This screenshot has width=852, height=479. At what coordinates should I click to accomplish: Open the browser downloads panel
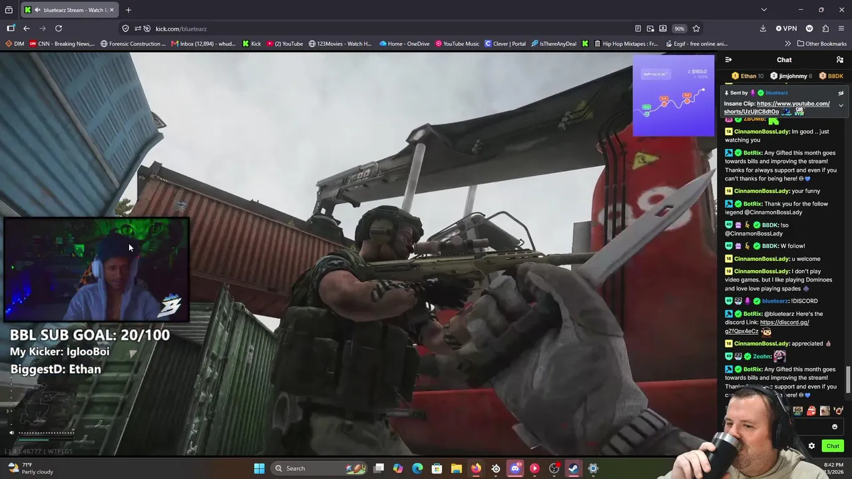763,29
